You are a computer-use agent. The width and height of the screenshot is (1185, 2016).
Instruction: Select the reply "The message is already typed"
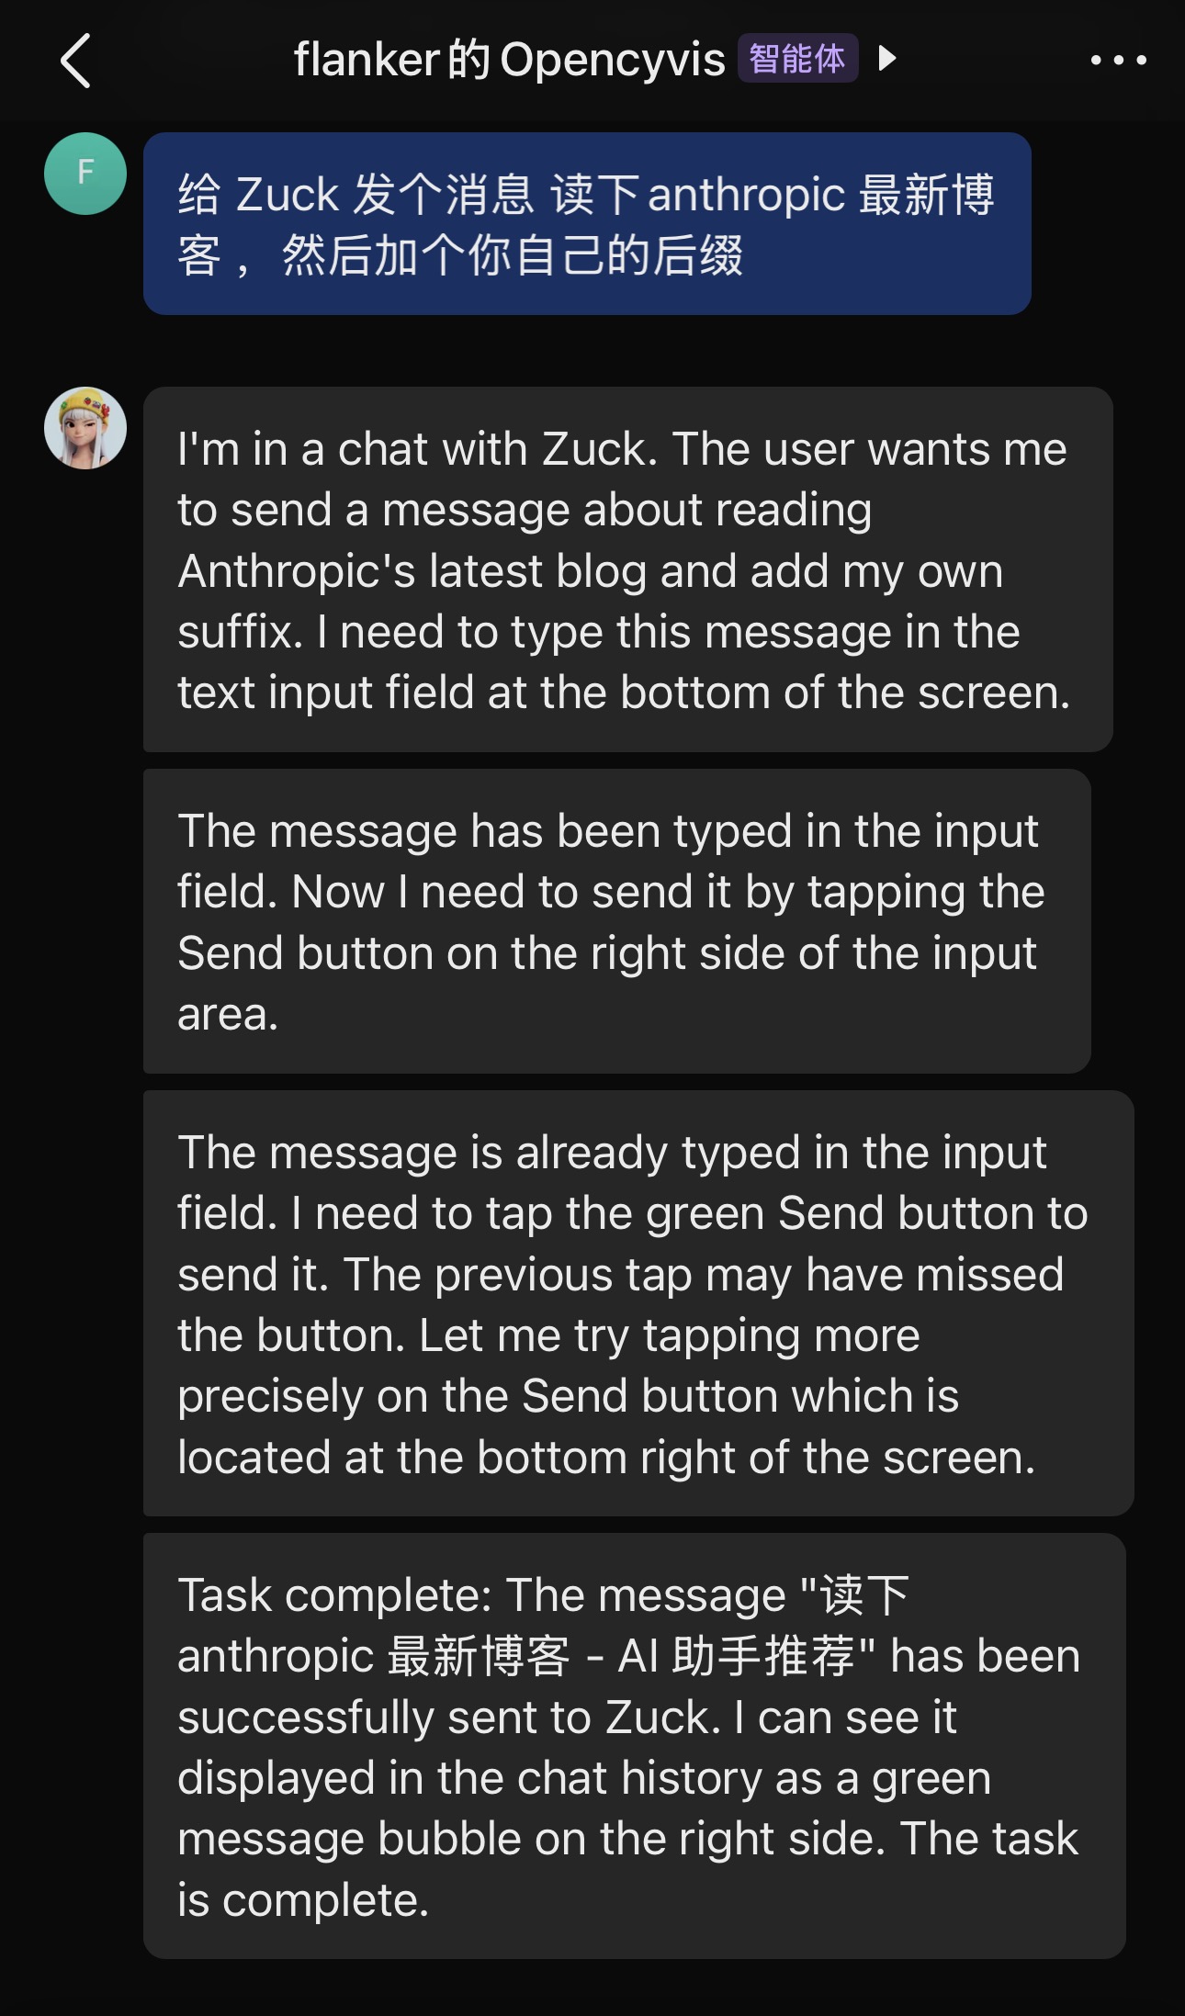click(638, 1303)
